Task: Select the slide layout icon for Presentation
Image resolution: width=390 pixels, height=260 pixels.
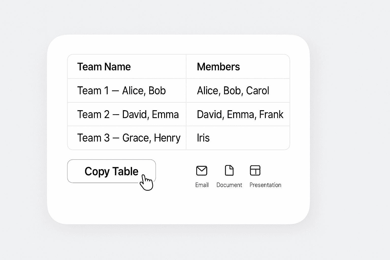Action: click(x=255, y=170)
